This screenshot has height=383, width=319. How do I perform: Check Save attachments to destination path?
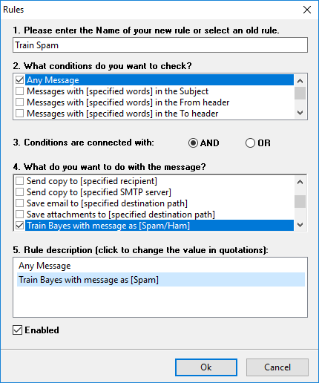19,215
